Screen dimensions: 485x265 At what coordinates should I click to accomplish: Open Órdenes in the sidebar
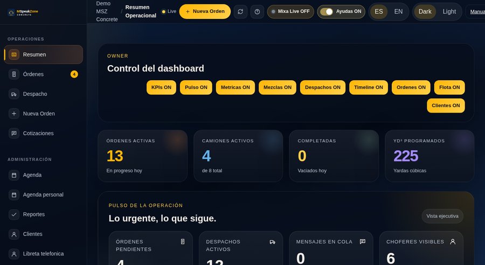coord(44,74)
